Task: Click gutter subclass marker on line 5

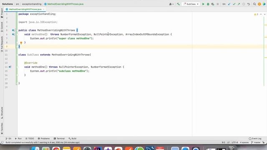Action: click(13, 30)
